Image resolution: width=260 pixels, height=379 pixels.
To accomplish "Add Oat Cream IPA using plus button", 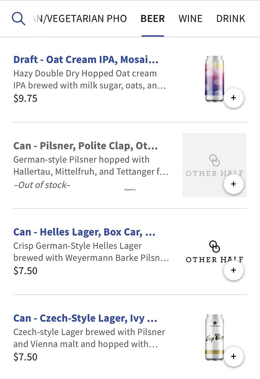I will tap(234, 98).
